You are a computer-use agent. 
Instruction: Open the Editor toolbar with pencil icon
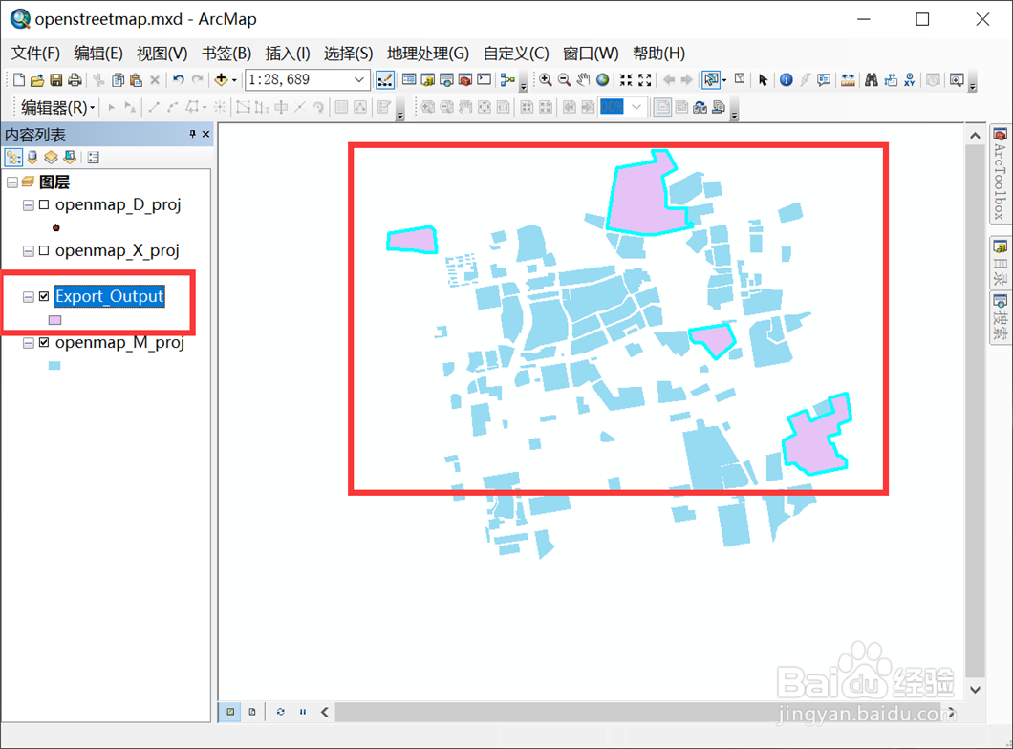tap(384, 80)
